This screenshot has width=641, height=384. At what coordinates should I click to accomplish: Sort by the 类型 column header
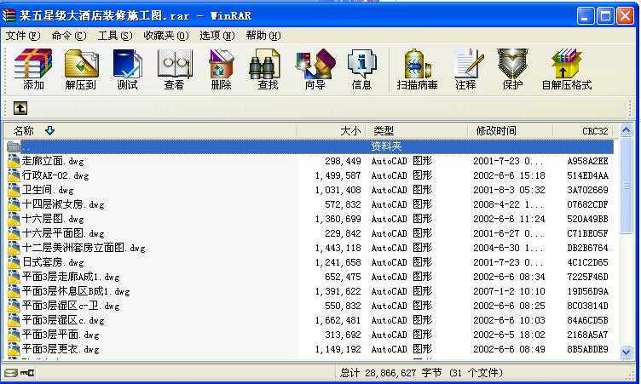pyautogui.click(x=417, y=131)
